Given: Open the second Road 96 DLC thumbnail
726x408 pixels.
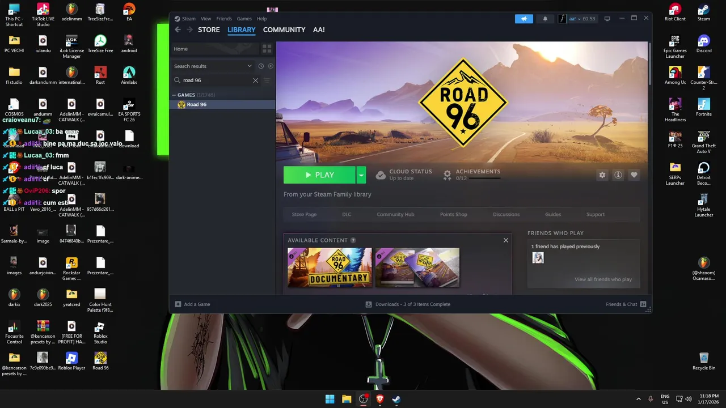Looking at the screenshot, I should (x=417, y=267).
